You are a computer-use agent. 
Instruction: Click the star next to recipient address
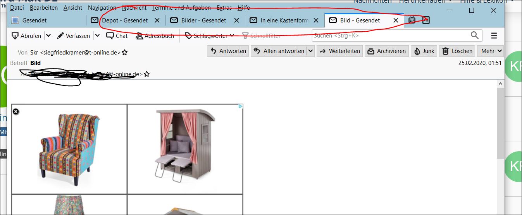point(146,74)
